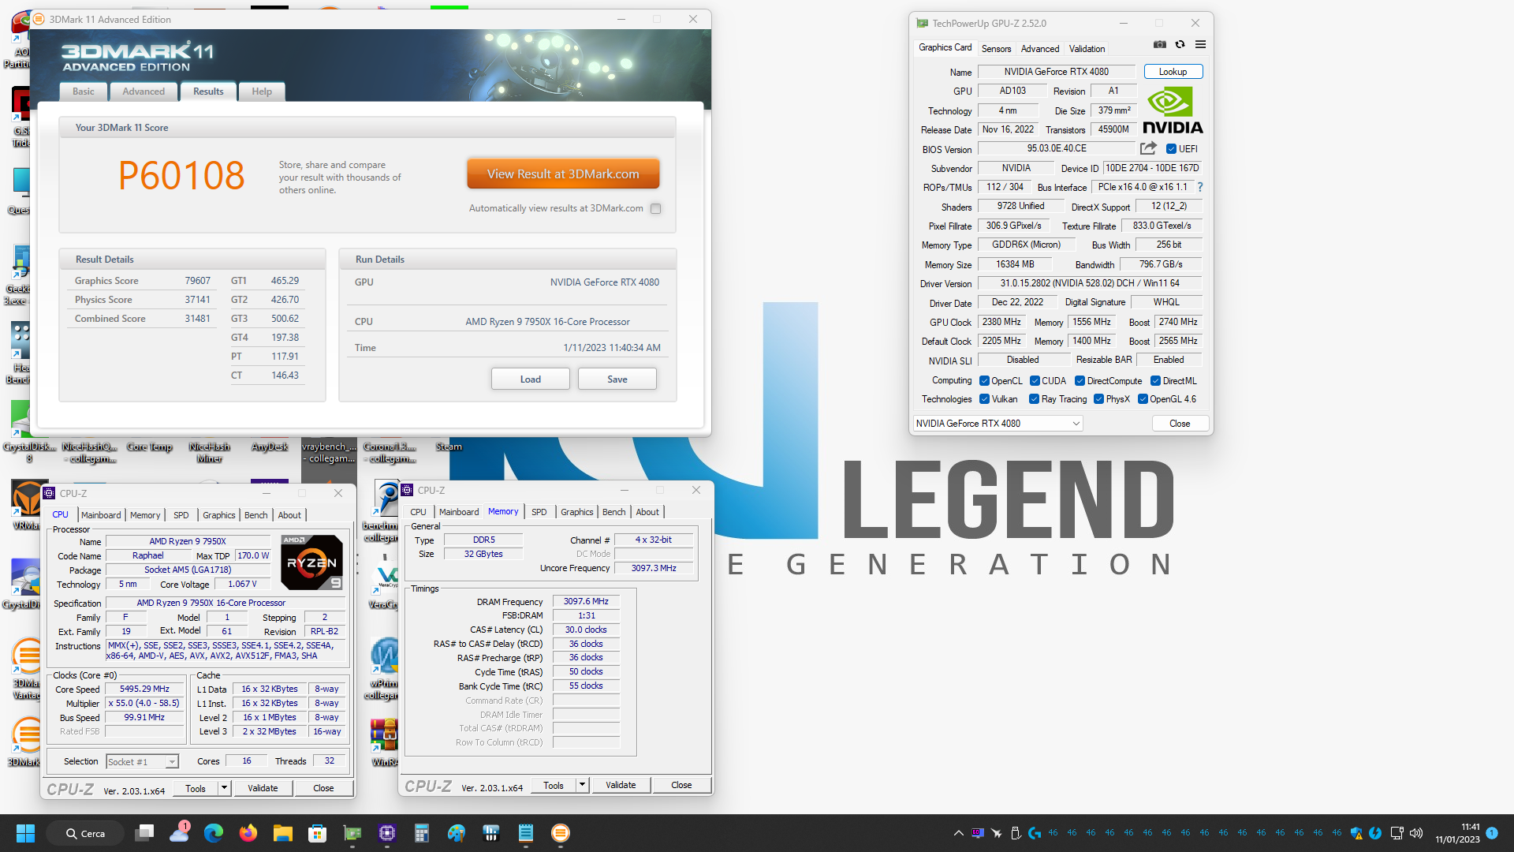
Task: Enable automatically view results at 3DMark.com
Action: click(655, 208)
